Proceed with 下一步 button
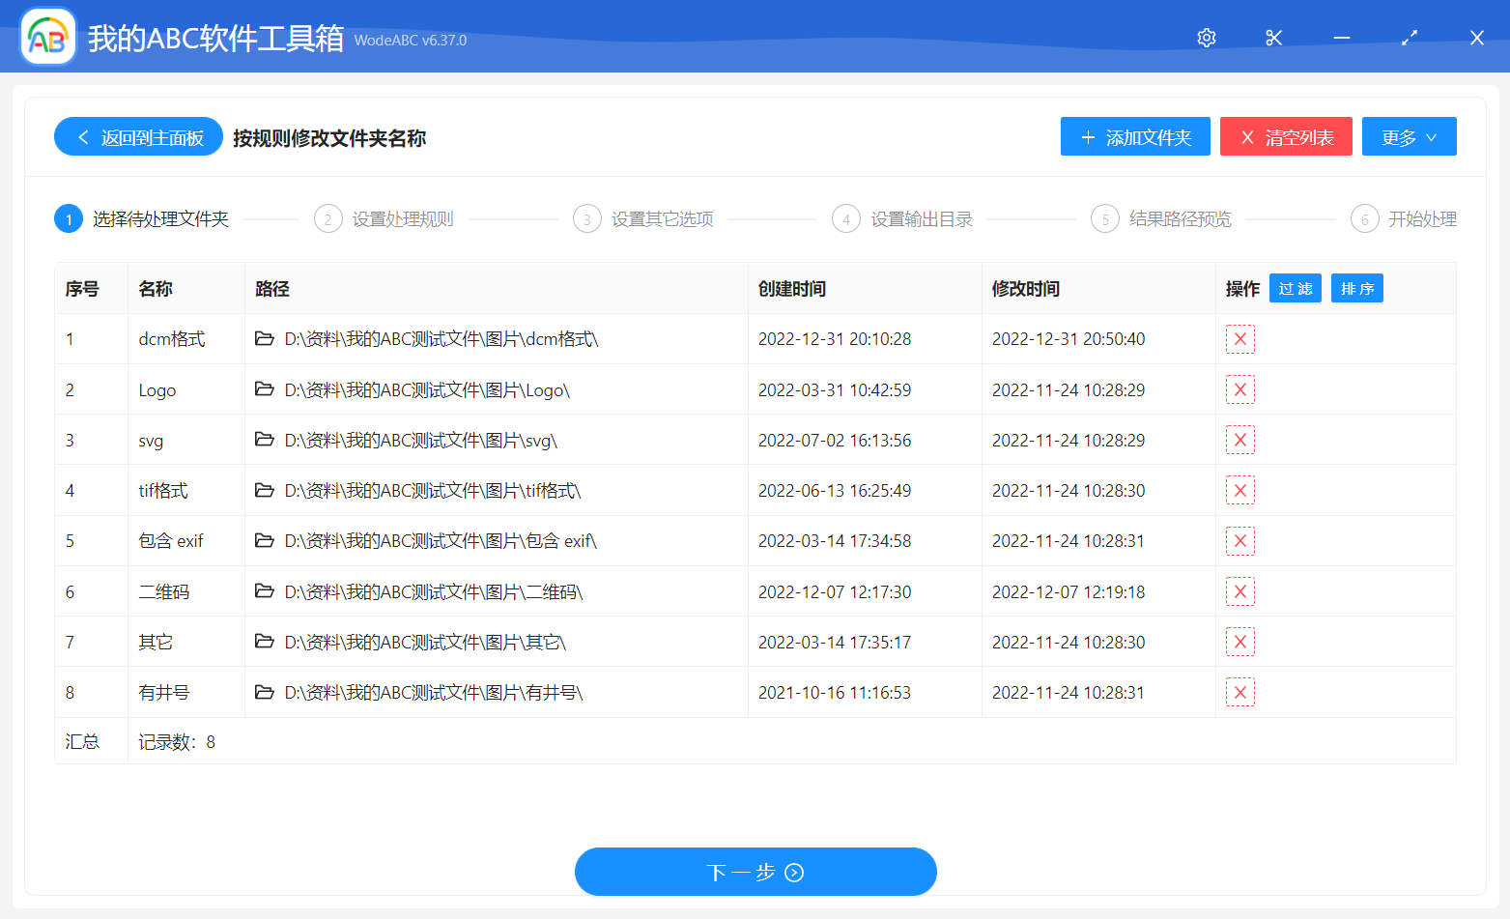This screenshot has height=919, width=1510. (x=755, y=873)
